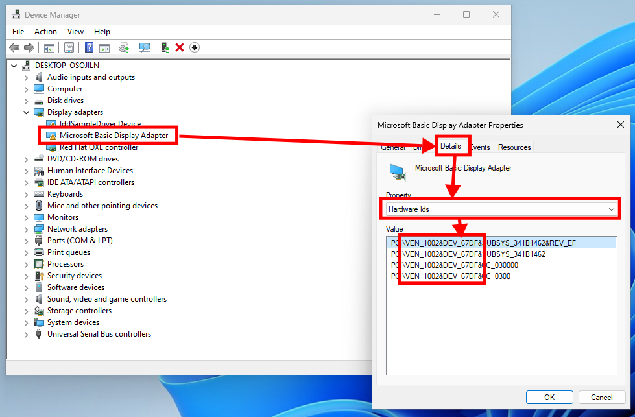Toggle the Show/Hide Console Tree toolbar icon

pyautogui.click(x=49, y=48)
